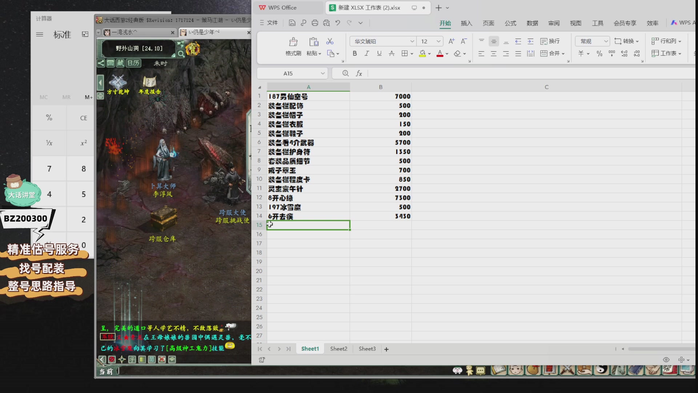The height and width of the screenshot is (393, 698).
Task: Click the Increase Font Size icon
Action: pyautogui.click(x=451, y=41)
